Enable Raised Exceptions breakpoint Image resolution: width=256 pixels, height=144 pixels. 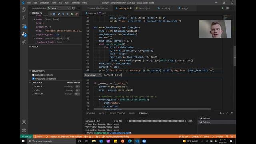[x=34, y=75]
